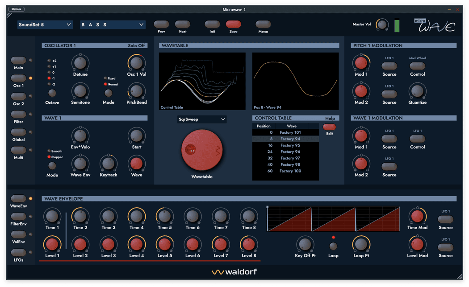This screenshot has height=287, width=469.
Task: Click the Quantize knob in Pitch modulation
Action: tap(417, 91)
